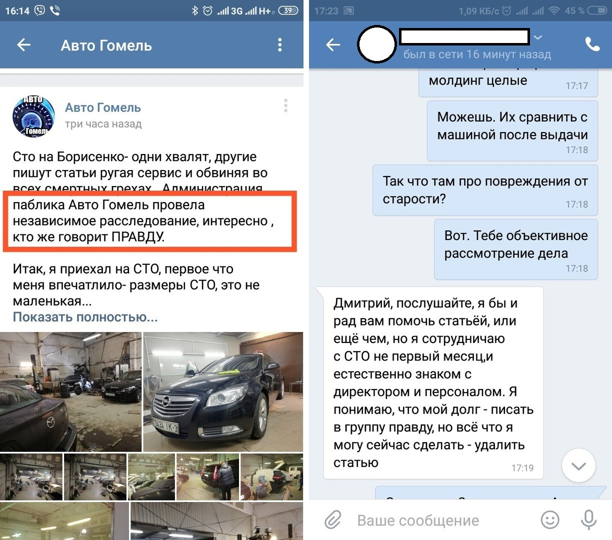612x540 pixels.
Task: Open the header three-dot menu
Action: (x=280, y=45)
